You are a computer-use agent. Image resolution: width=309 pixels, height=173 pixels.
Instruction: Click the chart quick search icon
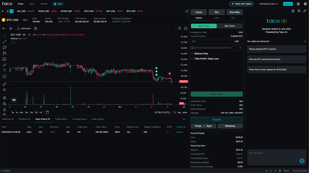(x=179, y=28)
